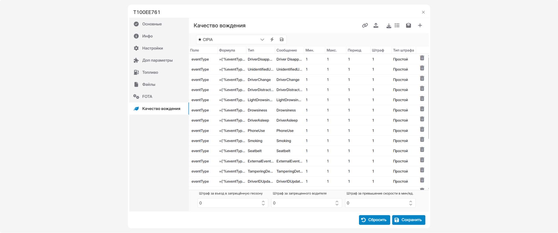Open the bulleted list icon in the header
This screenshot has width=558, height=233.
click(397, 25)
